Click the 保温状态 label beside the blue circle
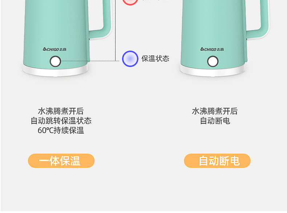Viewport: 287px width, 213px height. click(155, 59)
